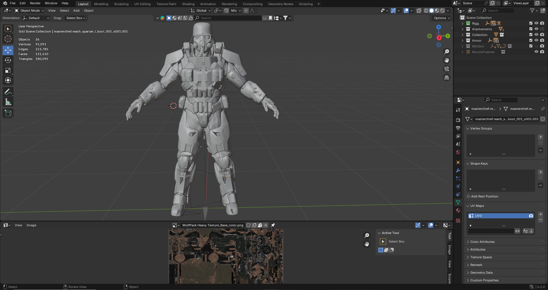
Task: Open the File menu
Action: pos(13,3)
